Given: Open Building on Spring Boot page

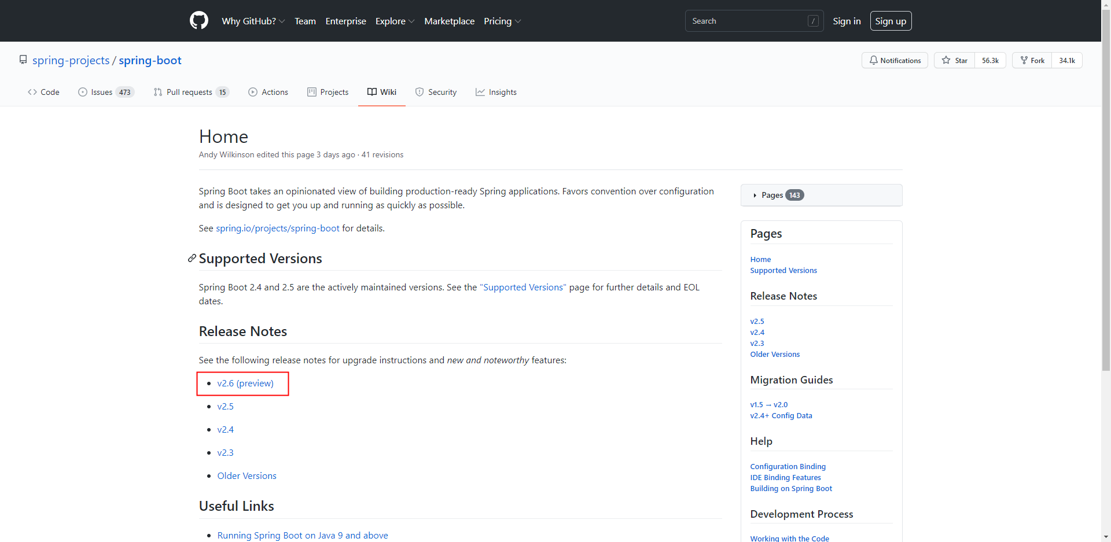Looking at the screenshot, I should (791, 489).
